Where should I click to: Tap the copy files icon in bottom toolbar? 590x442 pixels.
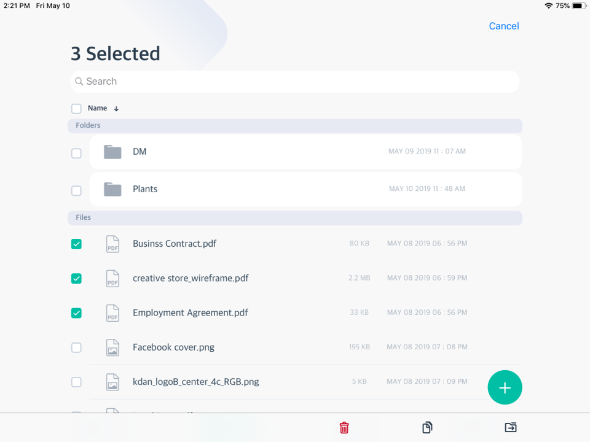pos(427,427)
